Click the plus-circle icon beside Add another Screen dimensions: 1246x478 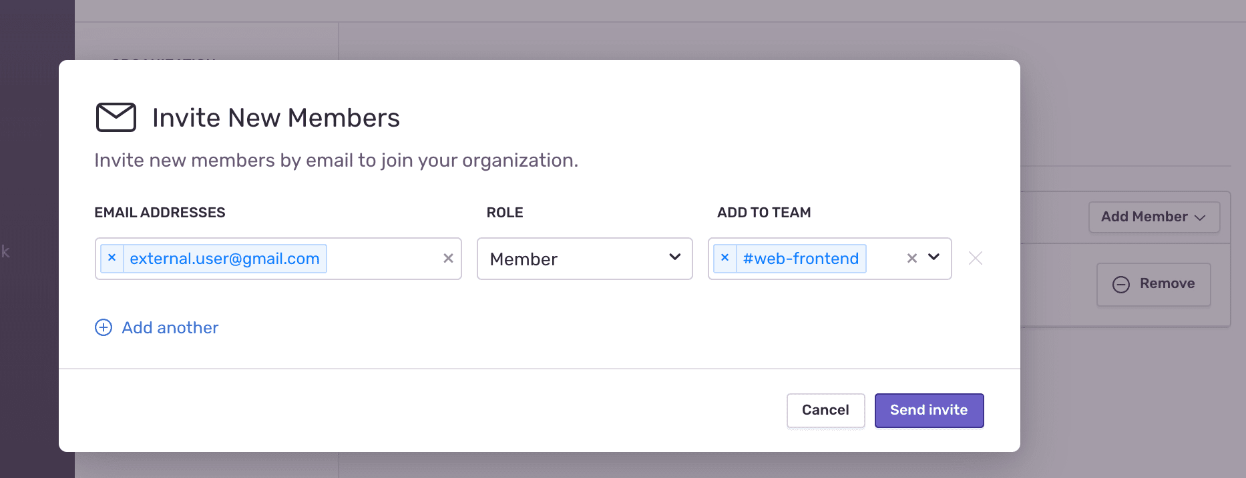(103, 327)
